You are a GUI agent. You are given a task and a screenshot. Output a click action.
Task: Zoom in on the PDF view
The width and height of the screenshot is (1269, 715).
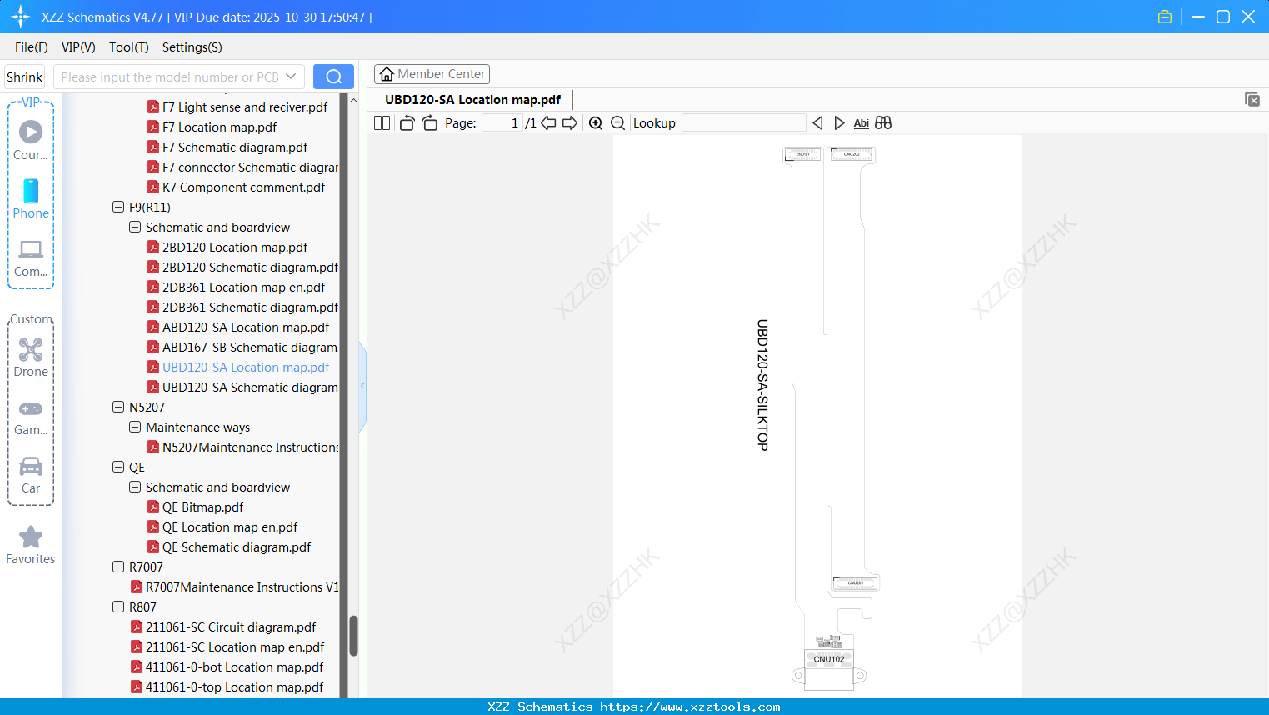(596, 122)
